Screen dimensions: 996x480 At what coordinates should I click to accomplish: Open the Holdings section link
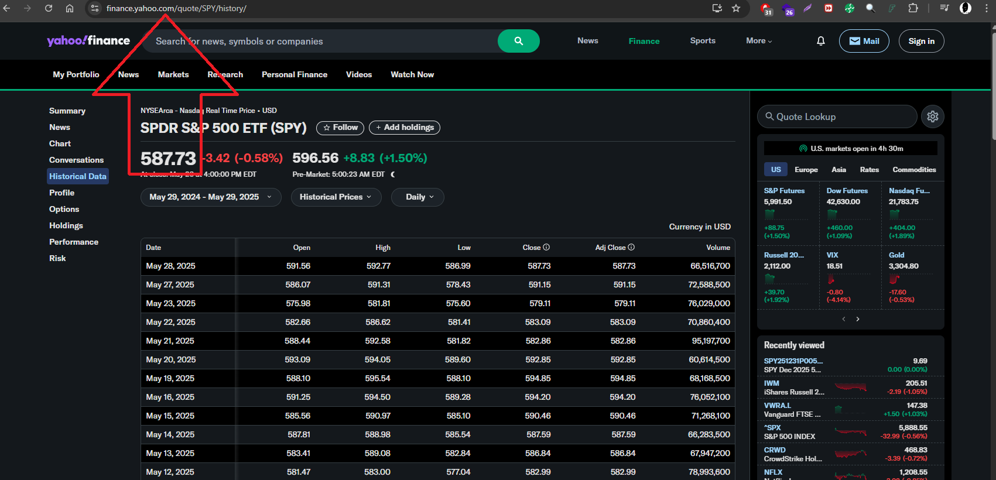pyautogui.click(x=66, y=225)
